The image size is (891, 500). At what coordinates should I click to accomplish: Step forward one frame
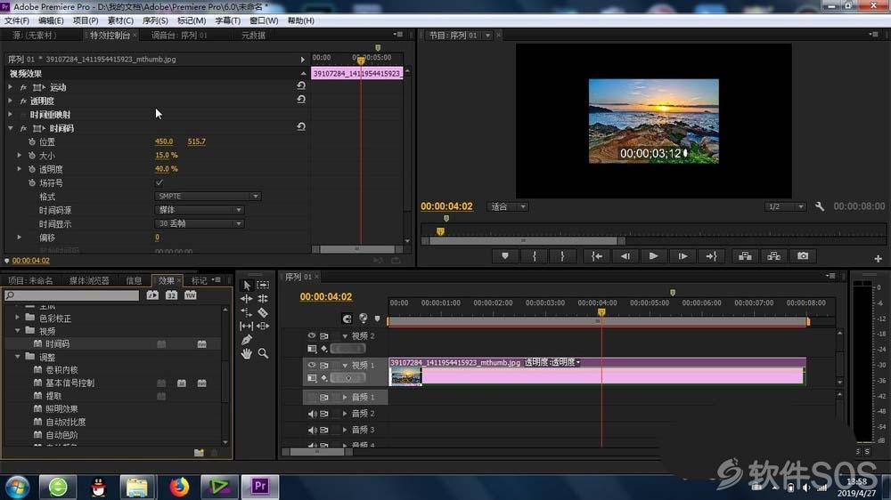[683, 256]
